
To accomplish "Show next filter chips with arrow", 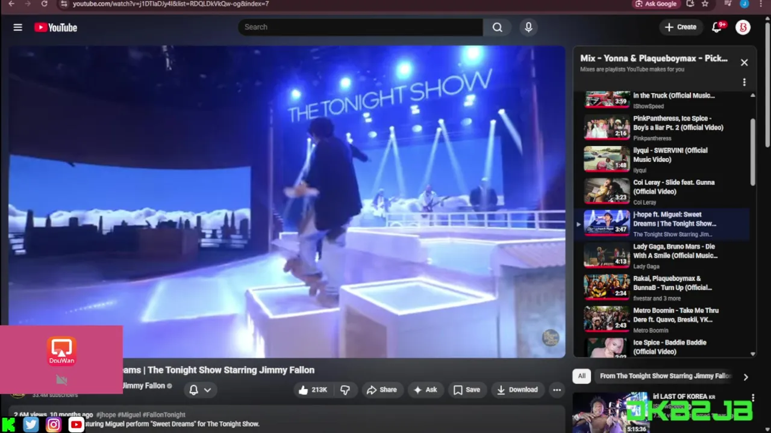I will [745, 377].
